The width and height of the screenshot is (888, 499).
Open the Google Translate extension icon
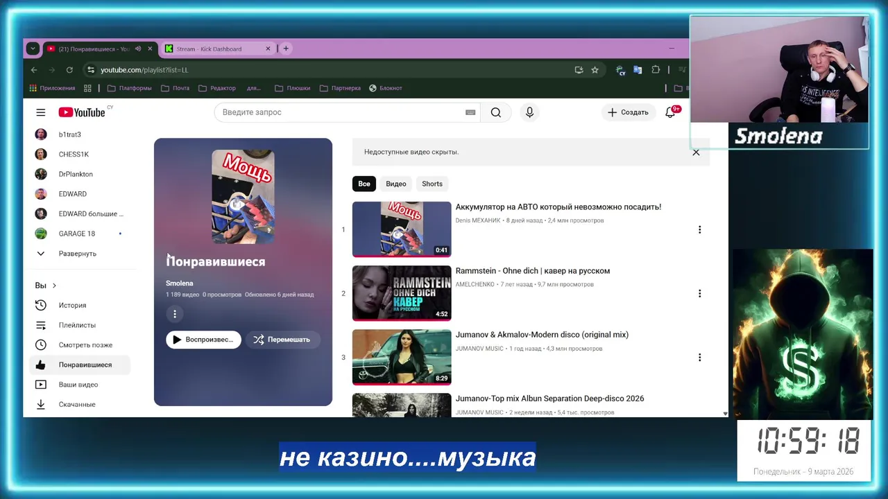point(638,70)
